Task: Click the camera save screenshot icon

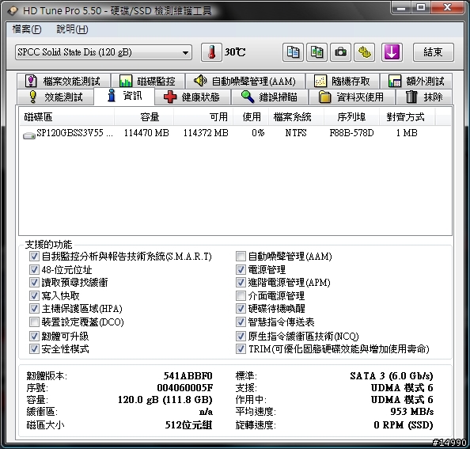Action: coord(340,52)
